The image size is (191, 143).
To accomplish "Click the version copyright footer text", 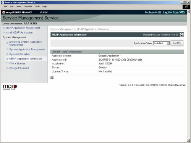I will (x=152, y=85).
